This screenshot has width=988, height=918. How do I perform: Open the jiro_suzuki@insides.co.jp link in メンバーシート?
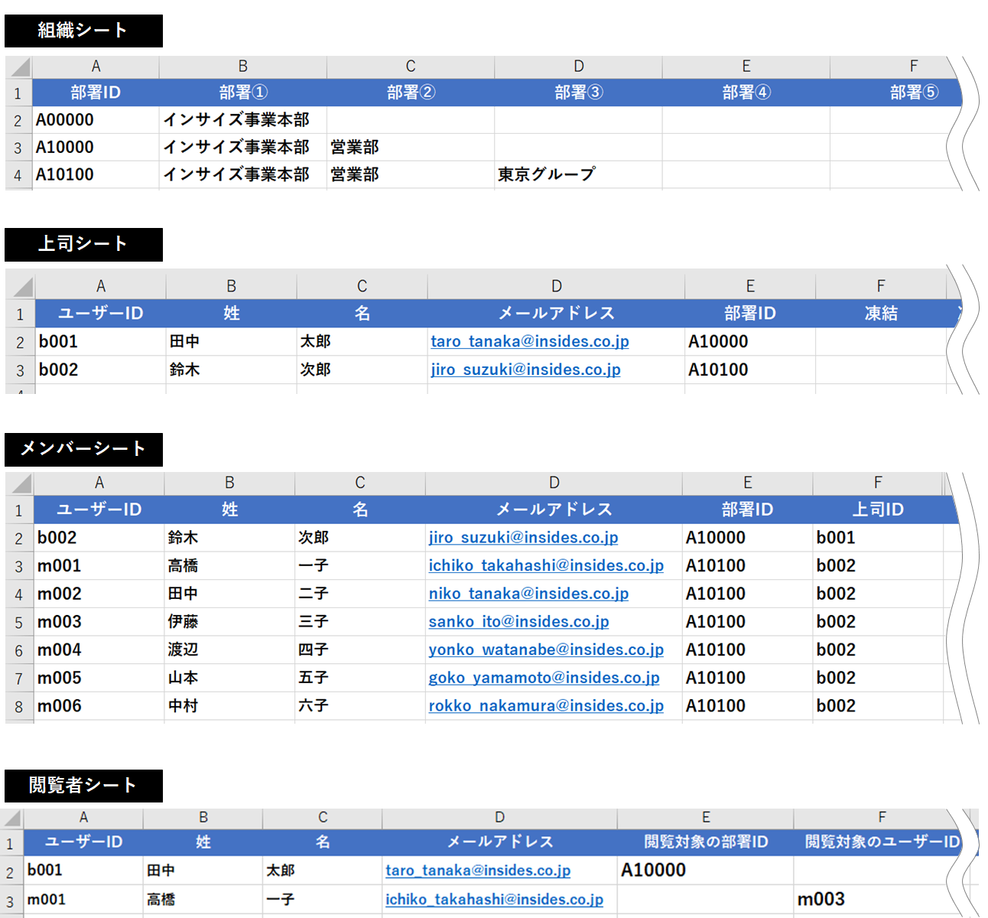523,537
